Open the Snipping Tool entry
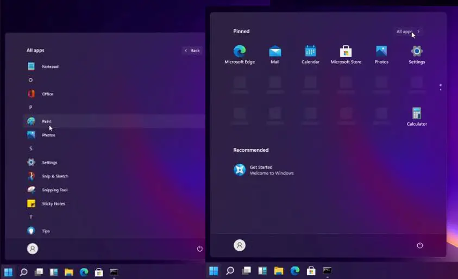Image resolution: width=458 pixels, height=279 pixels. tap(114, 190)
